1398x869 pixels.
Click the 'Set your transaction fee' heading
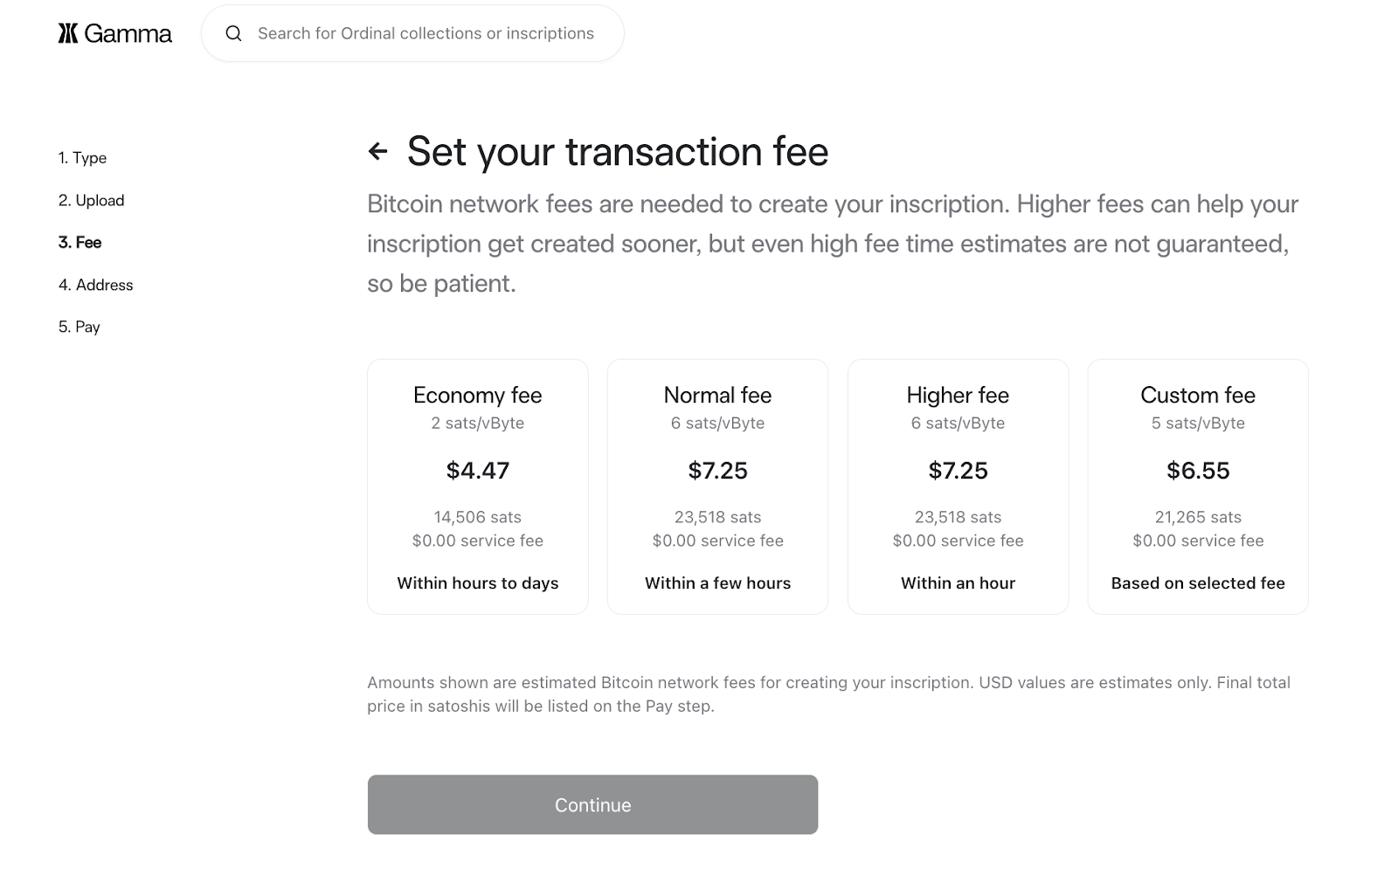(617, 151)
